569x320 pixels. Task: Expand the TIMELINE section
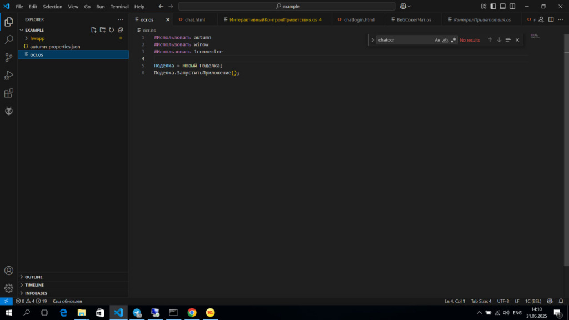coord(73,285)
